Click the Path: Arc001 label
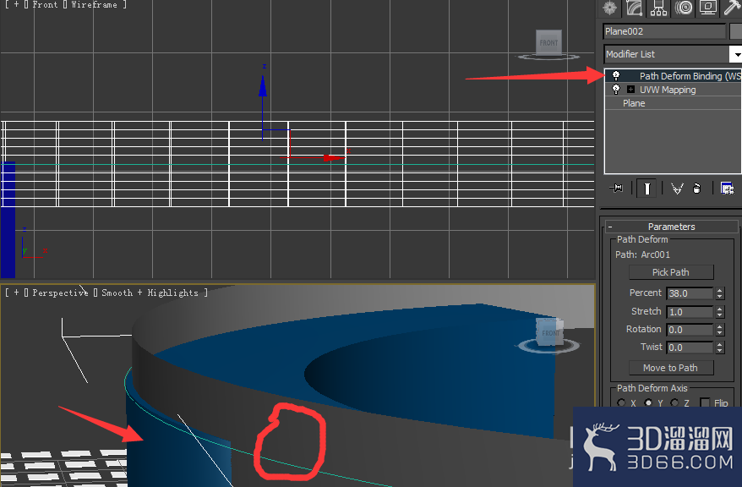 (642, 254)
